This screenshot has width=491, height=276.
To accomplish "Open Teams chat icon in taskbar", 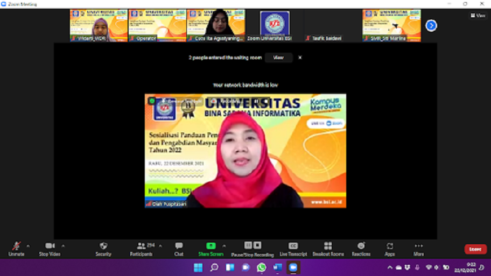I will pyautogui.click(x=246, y=267).
